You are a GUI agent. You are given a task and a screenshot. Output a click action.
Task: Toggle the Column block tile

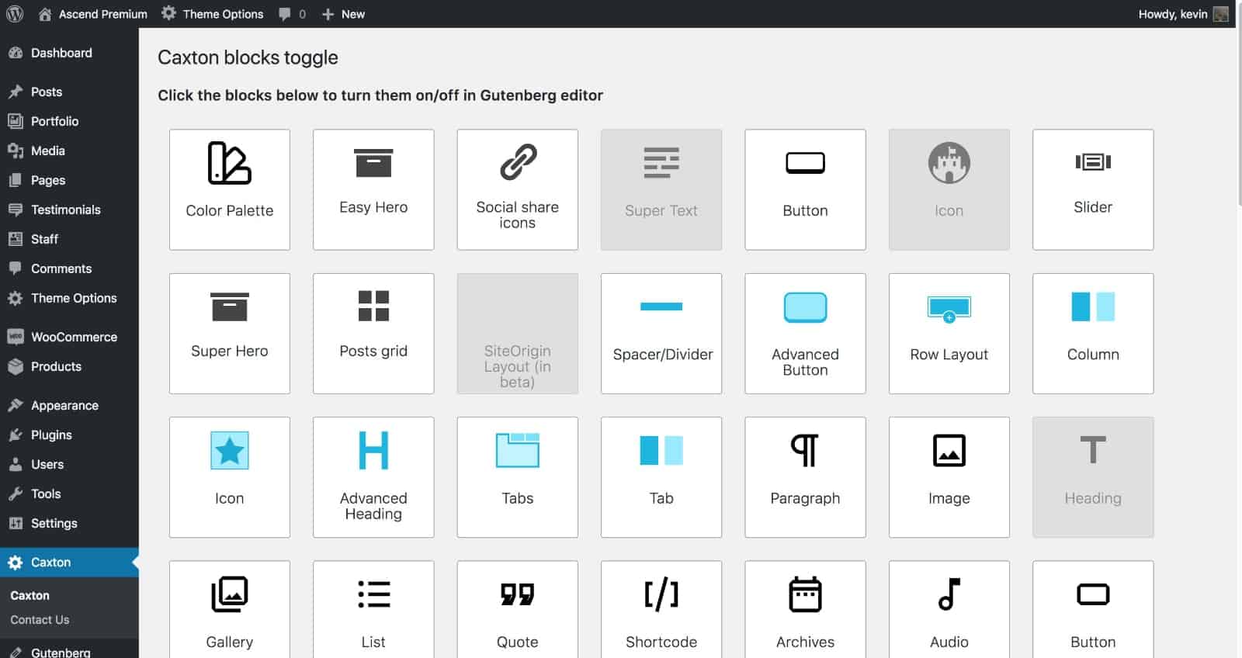point(1093,334)
